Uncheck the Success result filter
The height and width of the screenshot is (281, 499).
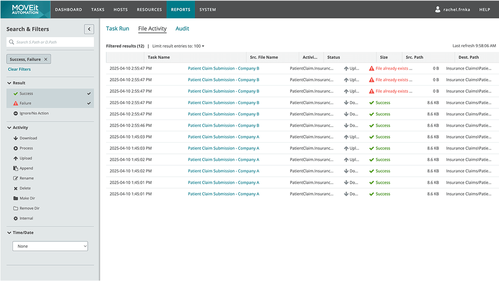coord(89,93)
